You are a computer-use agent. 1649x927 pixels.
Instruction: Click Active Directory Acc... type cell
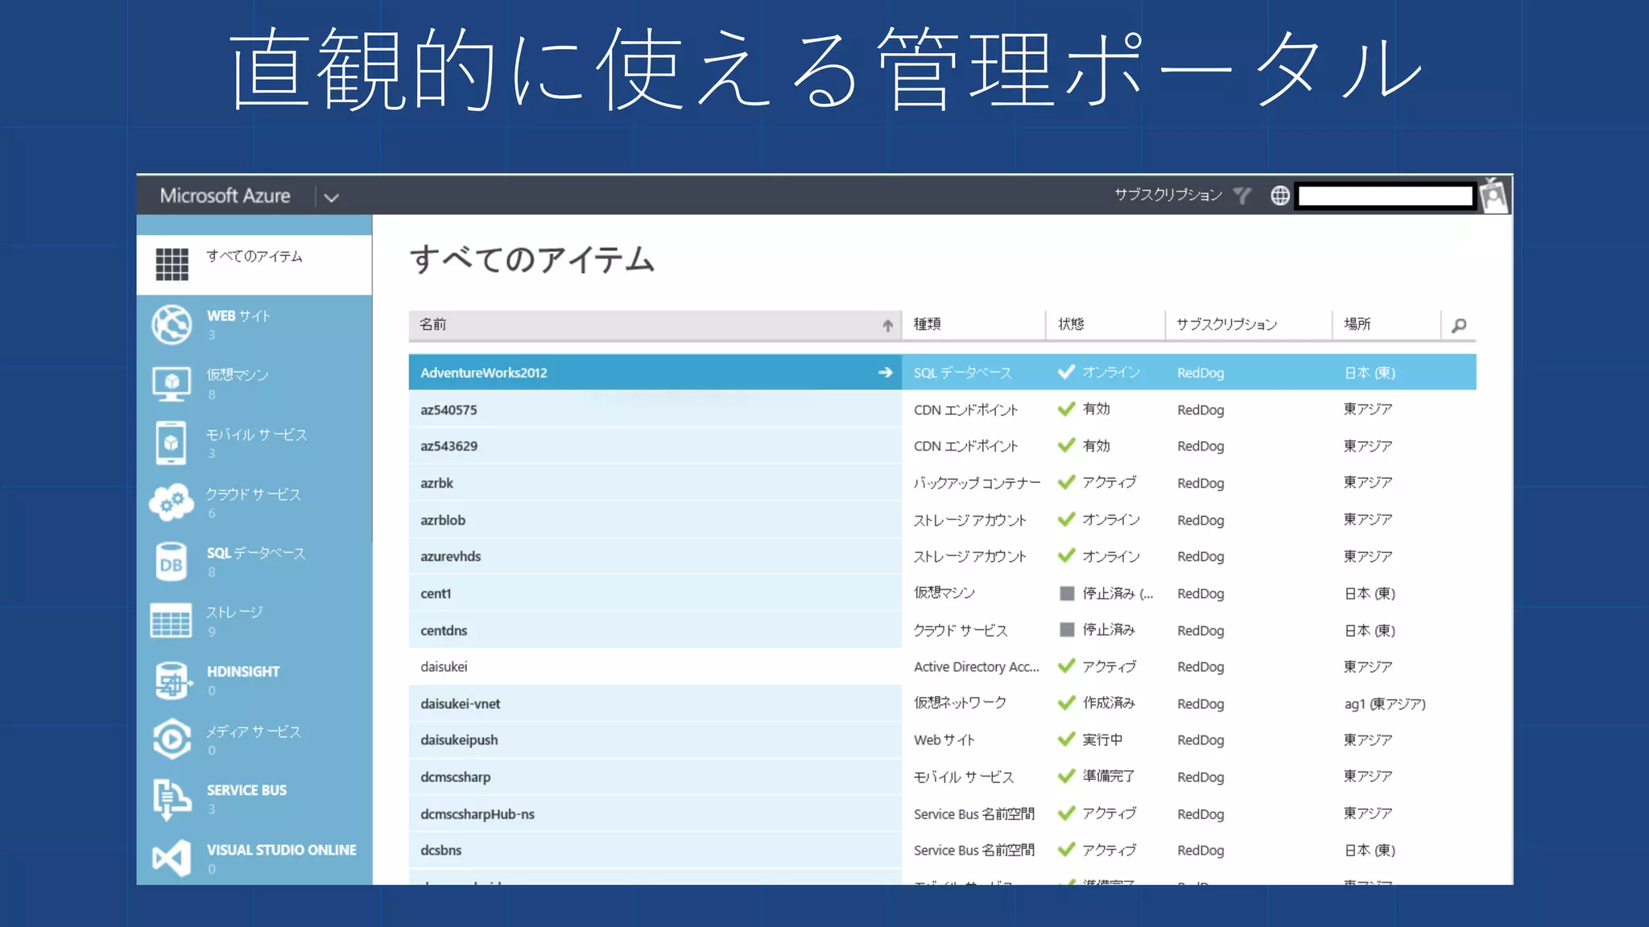[977, 666]
